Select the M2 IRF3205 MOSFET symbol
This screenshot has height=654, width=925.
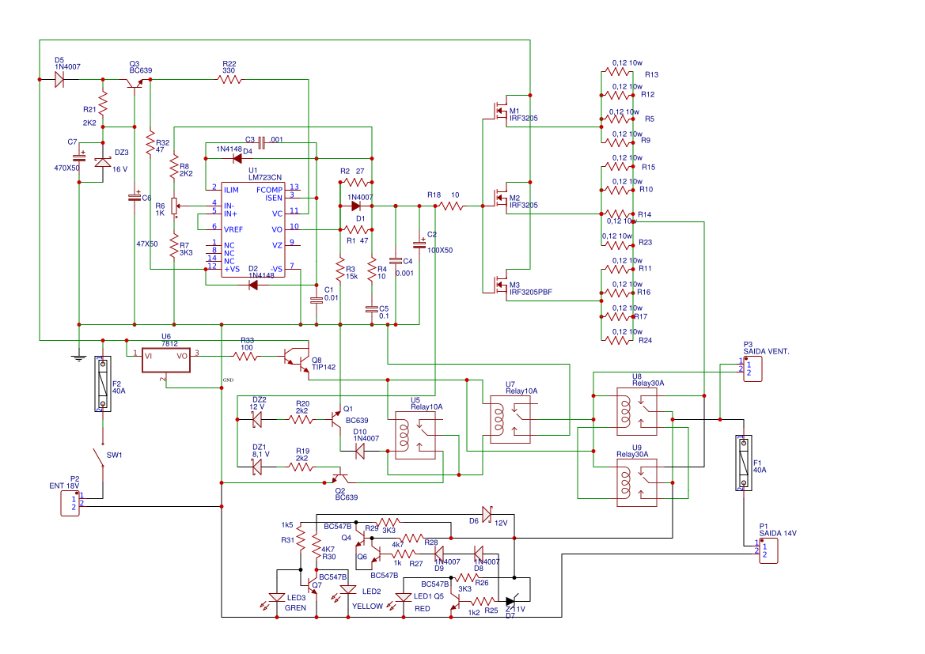[500, 197]
